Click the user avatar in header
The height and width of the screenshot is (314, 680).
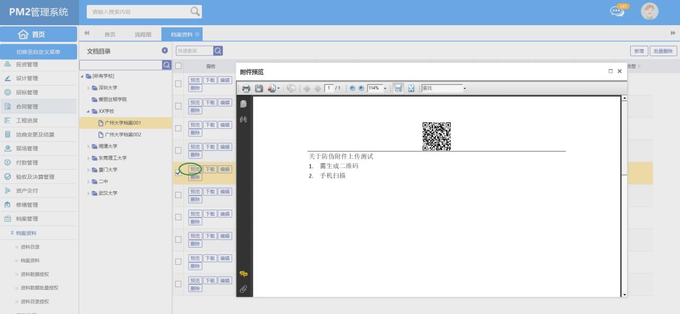[649, 12]
